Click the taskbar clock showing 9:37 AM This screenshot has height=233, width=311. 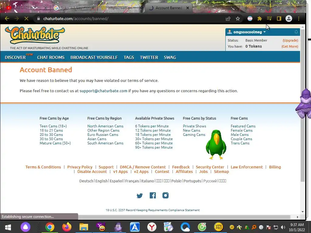pyautogui.click(x=297, y=227)
